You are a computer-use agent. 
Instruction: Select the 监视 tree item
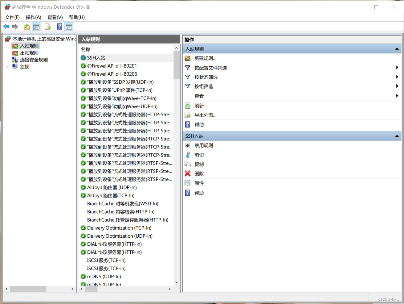[25, 67]
